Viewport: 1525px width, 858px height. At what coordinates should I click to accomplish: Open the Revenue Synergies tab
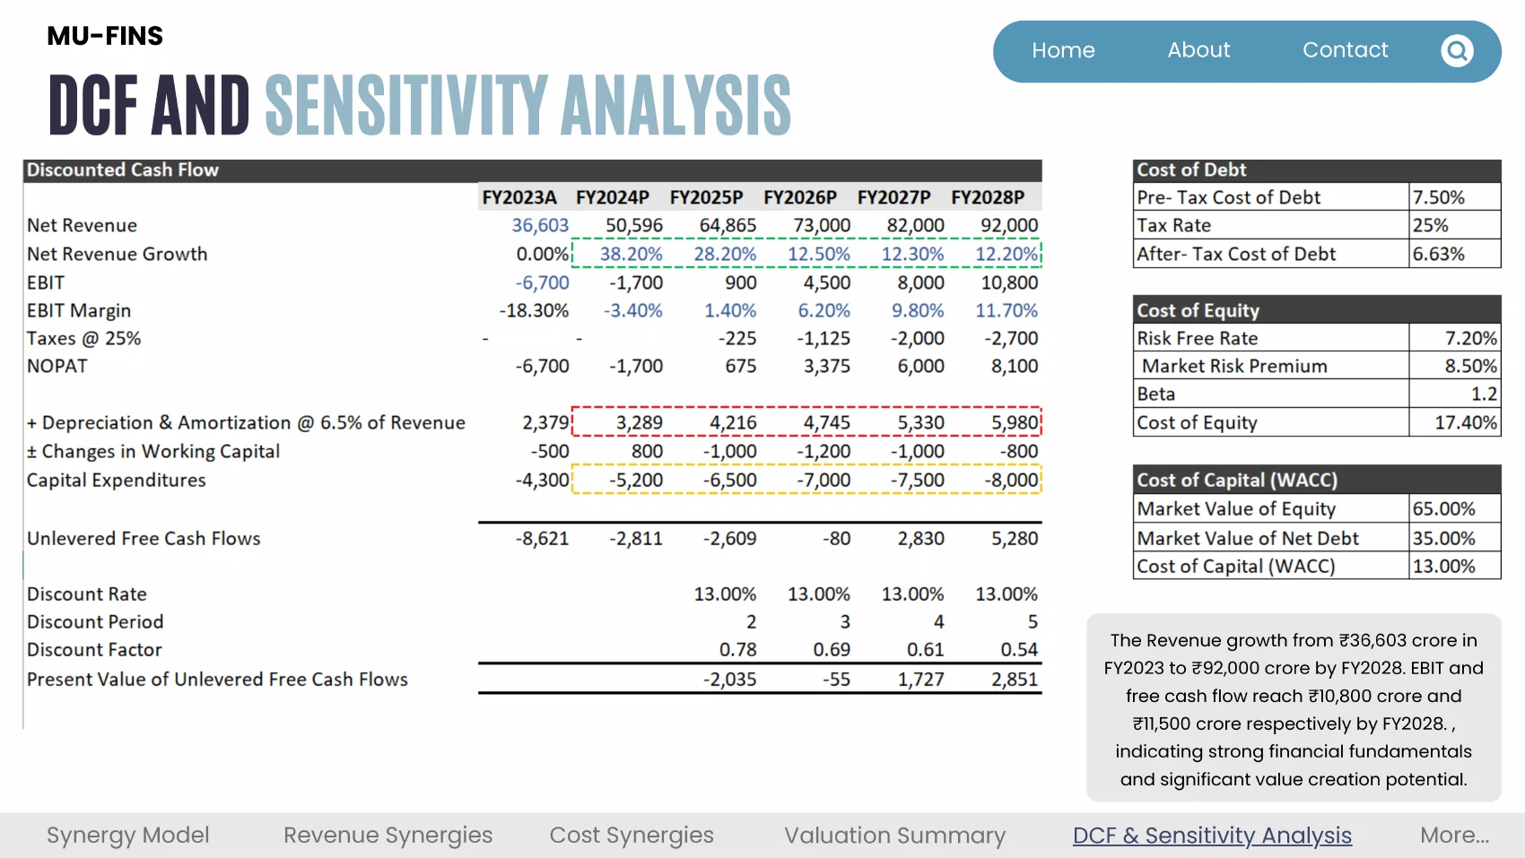388,835
